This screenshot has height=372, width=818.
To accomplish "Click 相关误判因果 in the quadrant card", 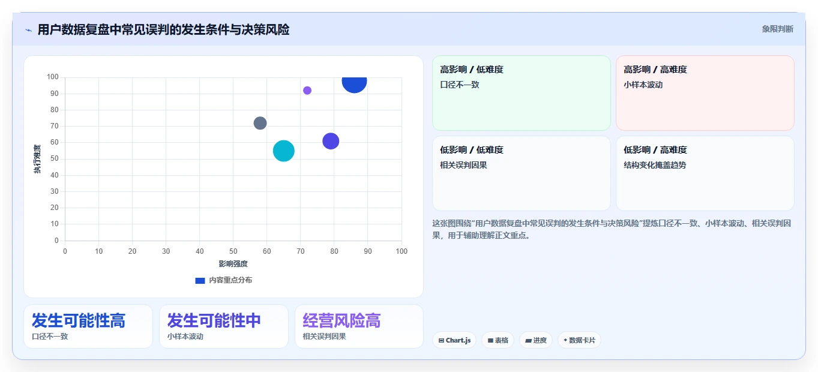I will tap(463, 165).
